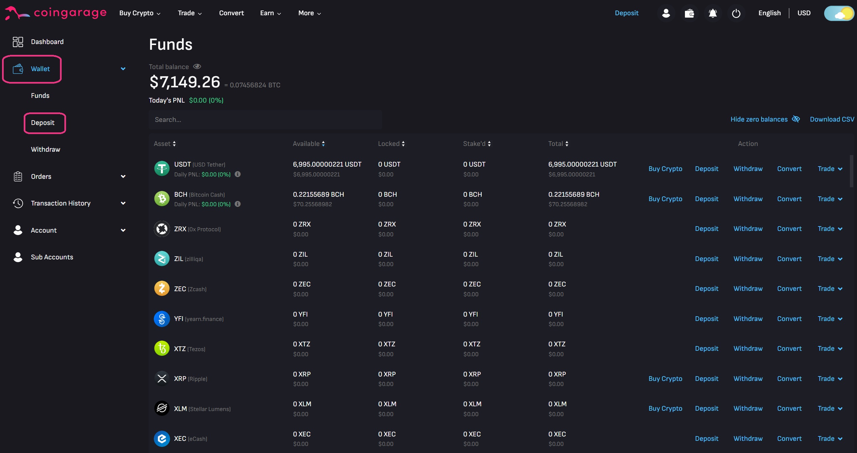This screenshot has width=857, height=453.
Task: Change currency via USD selector
Action: coord(804,13)
